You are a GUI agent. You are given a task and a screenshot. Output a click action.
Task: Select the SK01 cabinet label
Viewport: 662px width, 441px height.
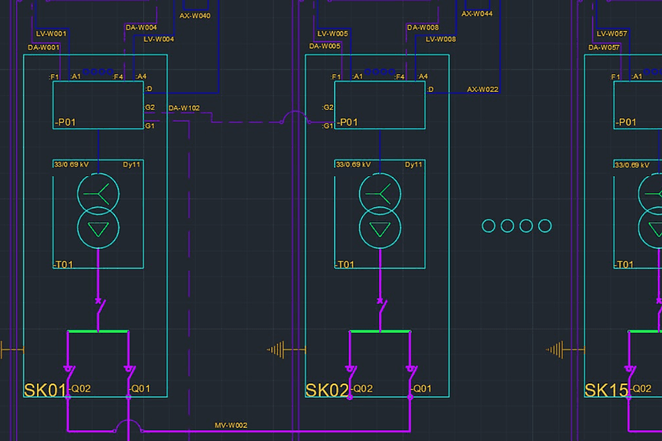[45, 390]
